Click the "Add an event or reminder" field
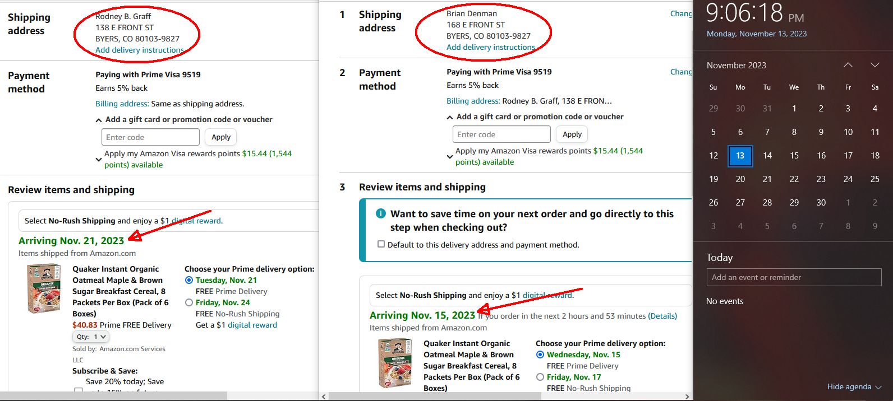 pos(794,277)
